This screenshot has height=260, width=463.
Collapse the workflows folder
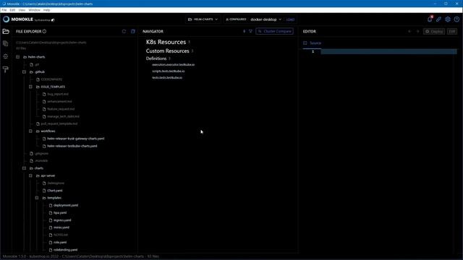click(x=30, y=131)
